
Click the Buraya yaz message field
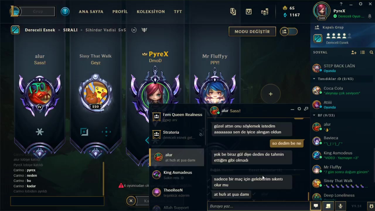tap(258, 206)
